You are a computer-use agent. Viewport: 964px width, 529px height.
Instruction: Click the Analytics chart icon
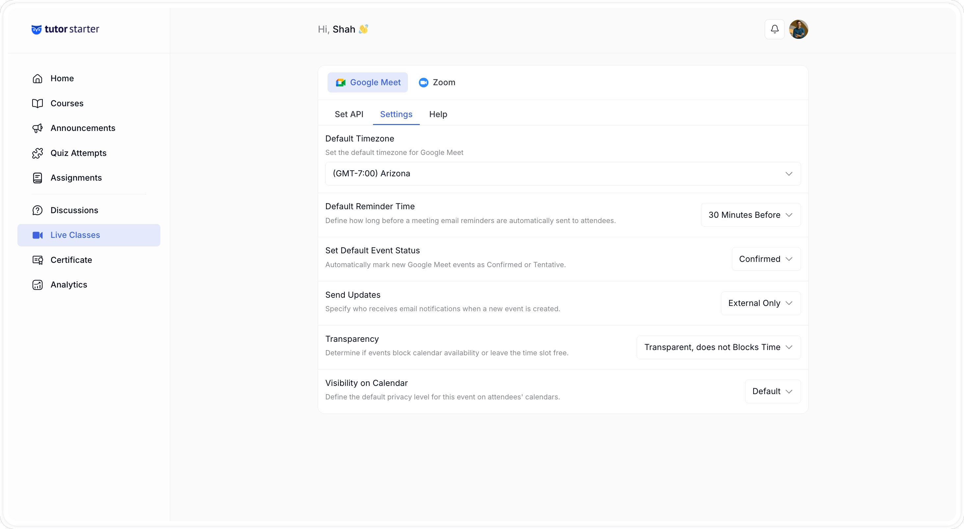(38, 285)
